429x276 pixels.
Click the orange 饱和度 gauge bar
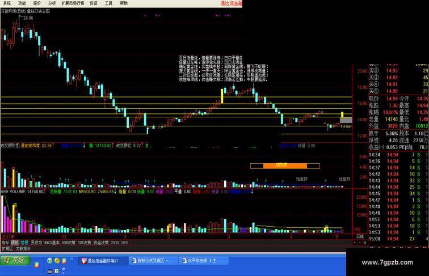(285, 165)
